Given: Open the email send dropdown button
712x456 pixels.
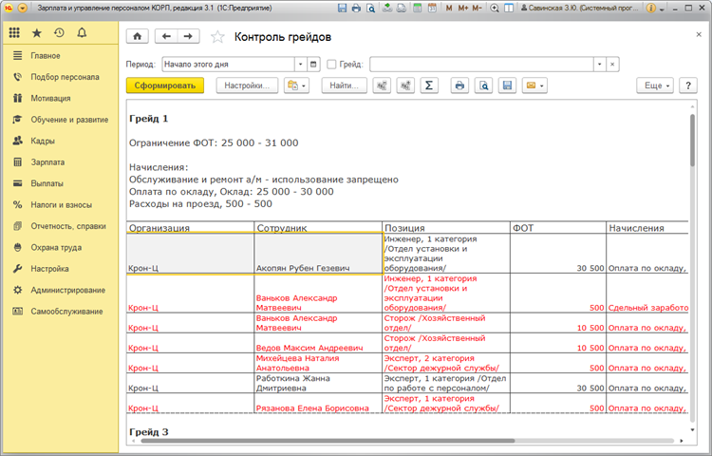Looking at the screenshot, I should pos(534,85).
